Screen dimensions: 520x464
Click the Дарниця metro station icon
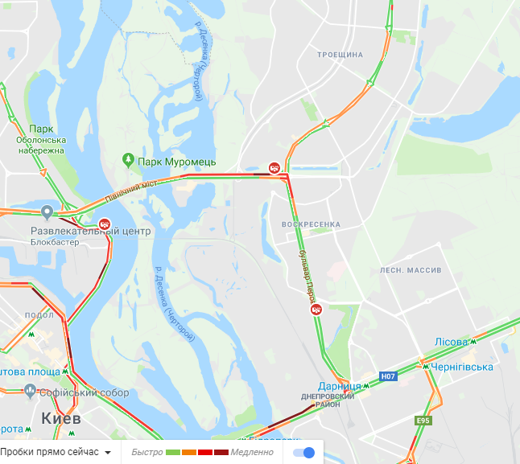pos(366,386)
